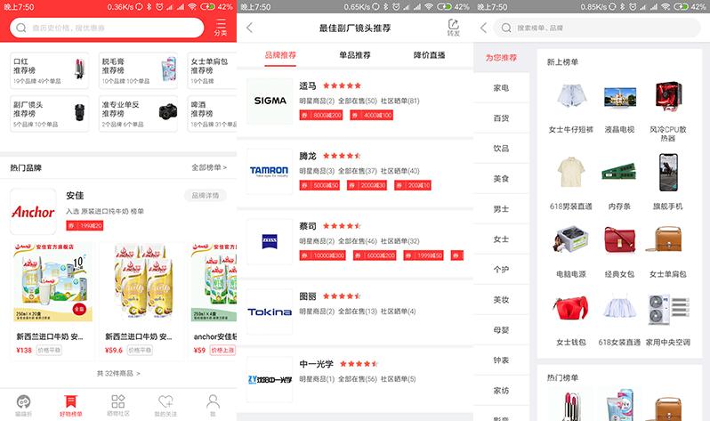The width and height of the screenshot is (710, 421).
Task: Go back from the category search page
Action: [484, 28]
